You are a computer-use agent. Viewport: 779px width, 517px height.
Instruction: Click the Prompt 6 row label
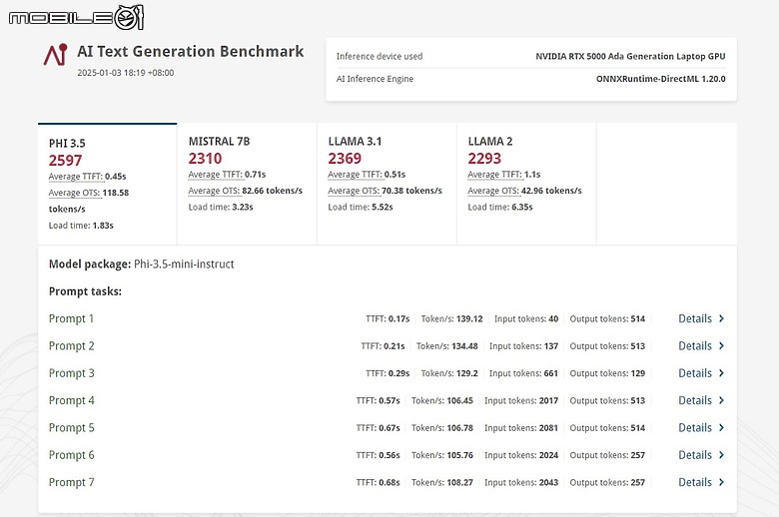pos(72,455)
